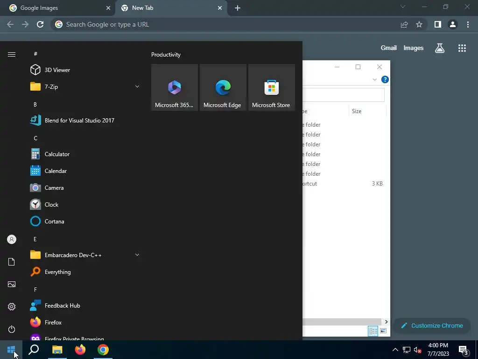Open the Microsoft 365 tile

point(175,87)
